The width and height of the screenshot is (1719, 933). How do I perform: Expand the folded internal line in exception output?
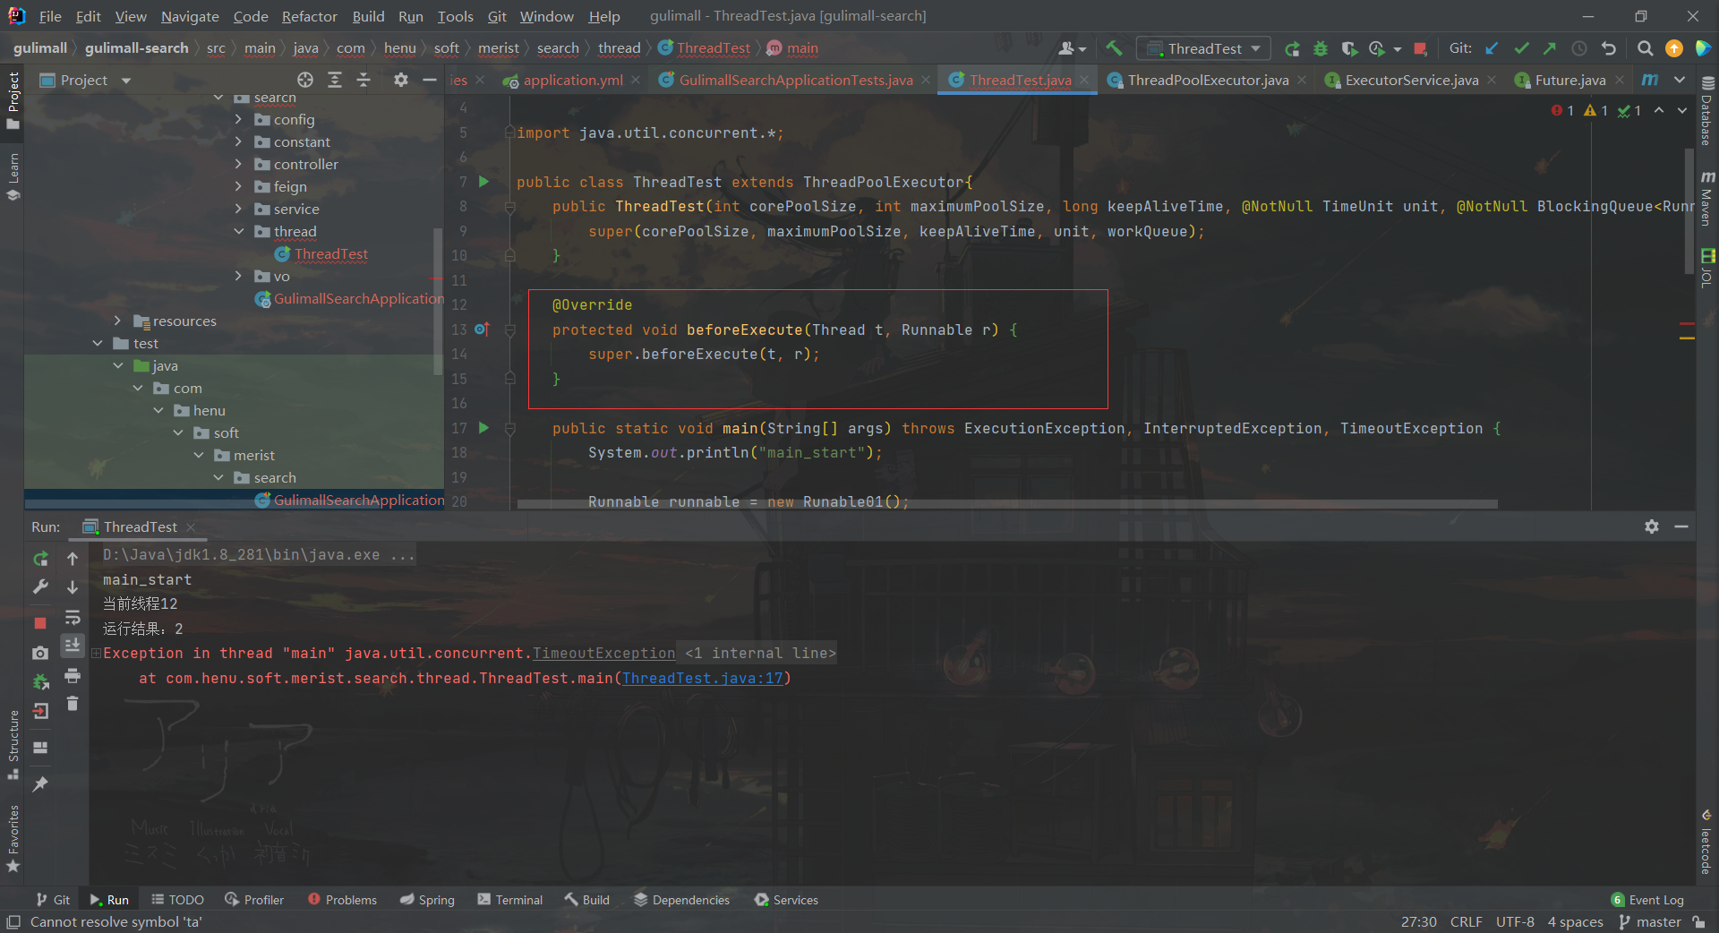pos(96,654)
